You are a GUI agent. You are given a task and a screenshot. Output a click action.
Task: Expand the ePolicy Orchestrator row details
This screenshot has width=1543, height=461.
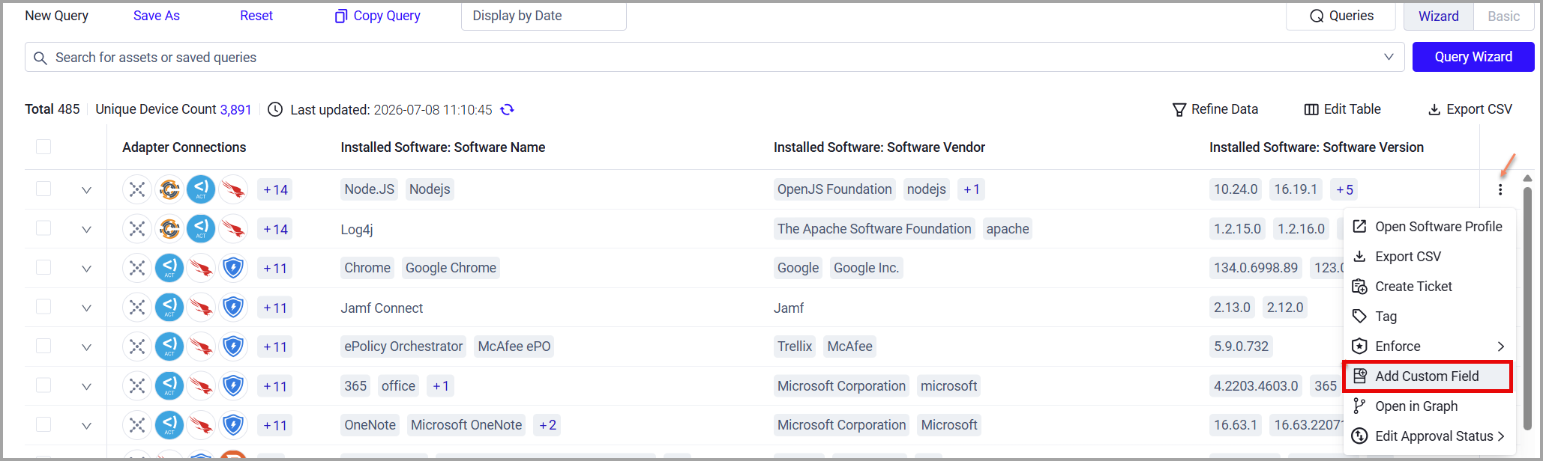pyautogui.click(x=86, y=347)
